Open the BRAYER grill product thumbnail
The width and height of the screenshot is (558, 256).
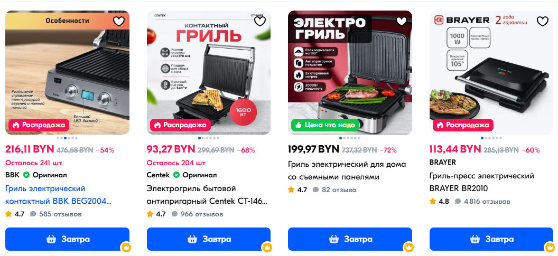pyautogui.click(x=491, y=72)
